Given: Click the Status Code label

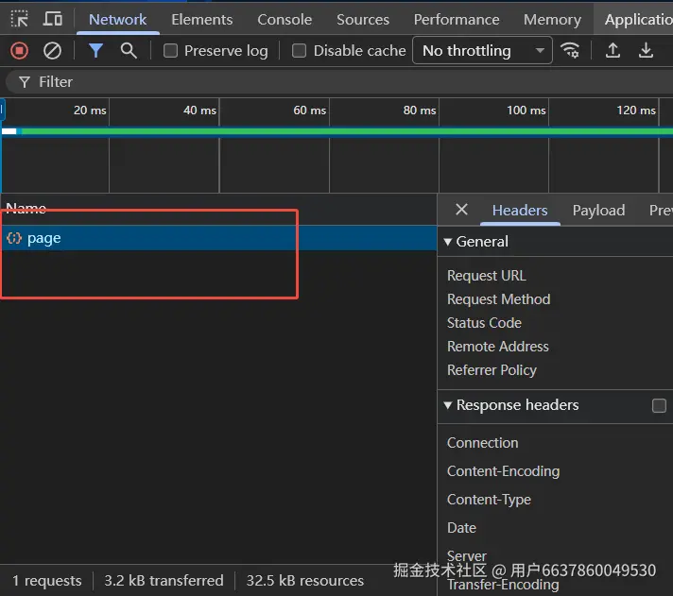Looking at the screenshot, I should pos(484,323).
